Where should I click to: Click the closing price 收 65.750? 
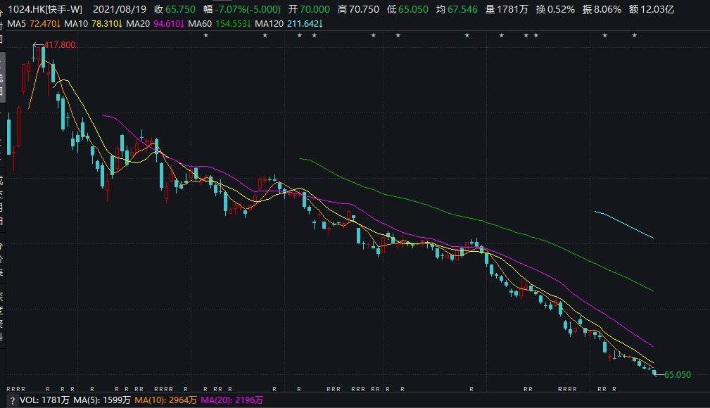coord(175,9)
